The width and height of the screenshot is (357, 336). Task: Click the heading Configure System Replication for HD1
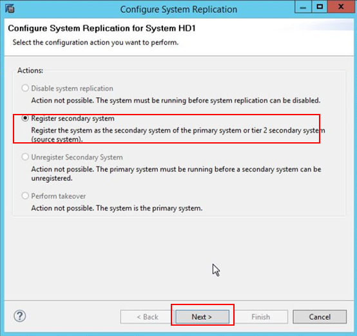point(102,28)
